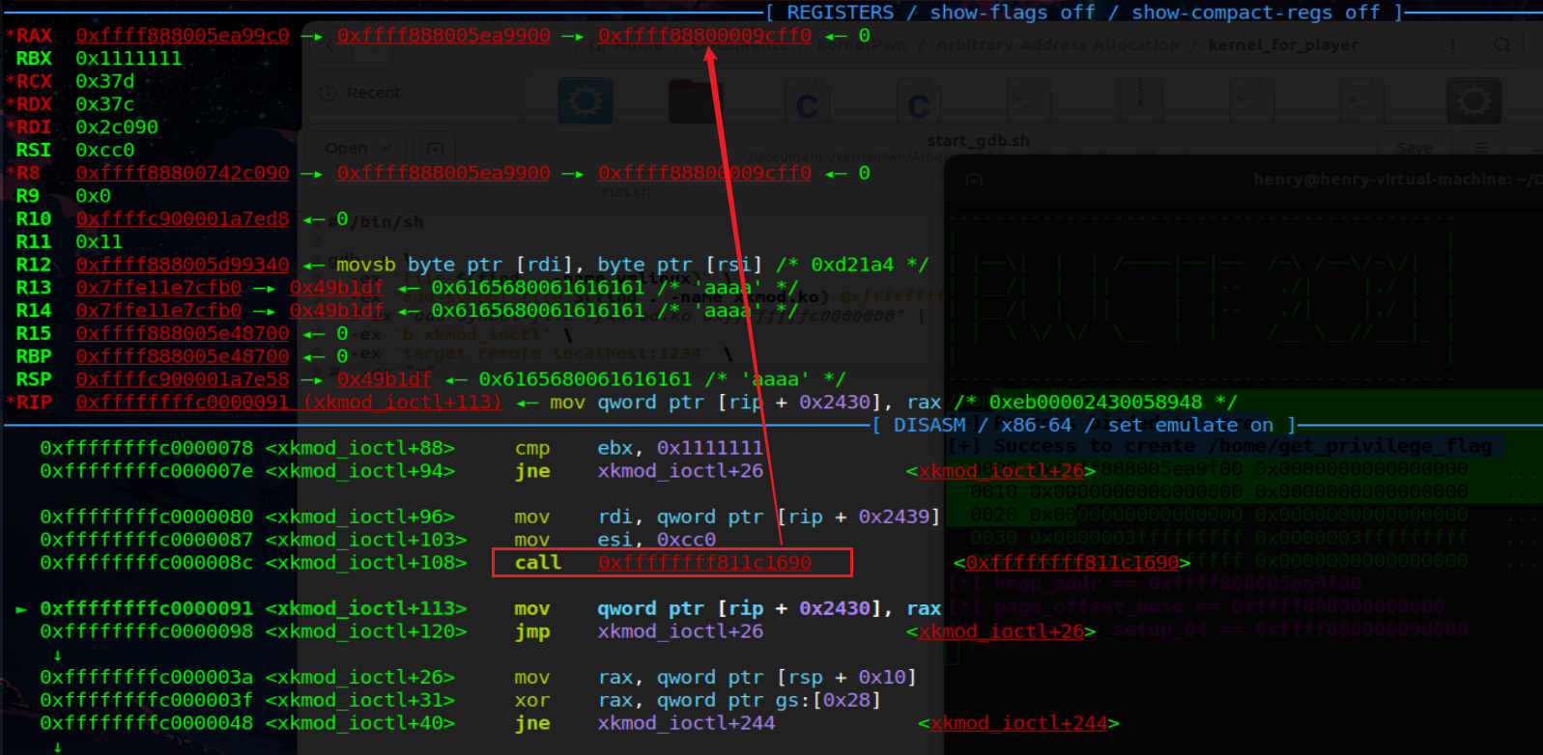Click the henry@henry-virtual-machine terminal title
Image resolution: width=1543 pixels, height=755 pixels.
coord(1398,179)
